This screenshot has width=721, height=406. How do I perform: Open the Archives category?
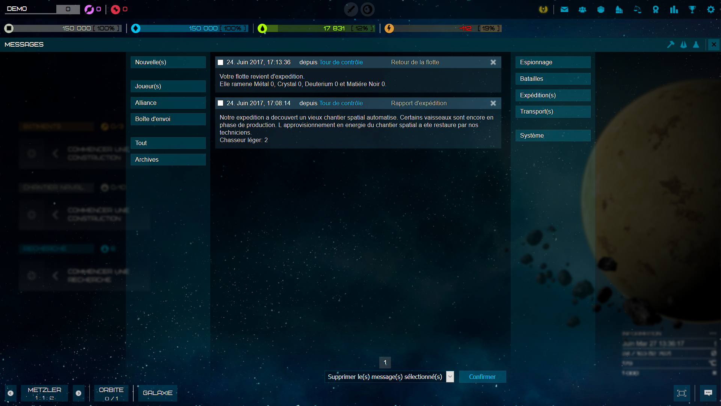point(168,160)
